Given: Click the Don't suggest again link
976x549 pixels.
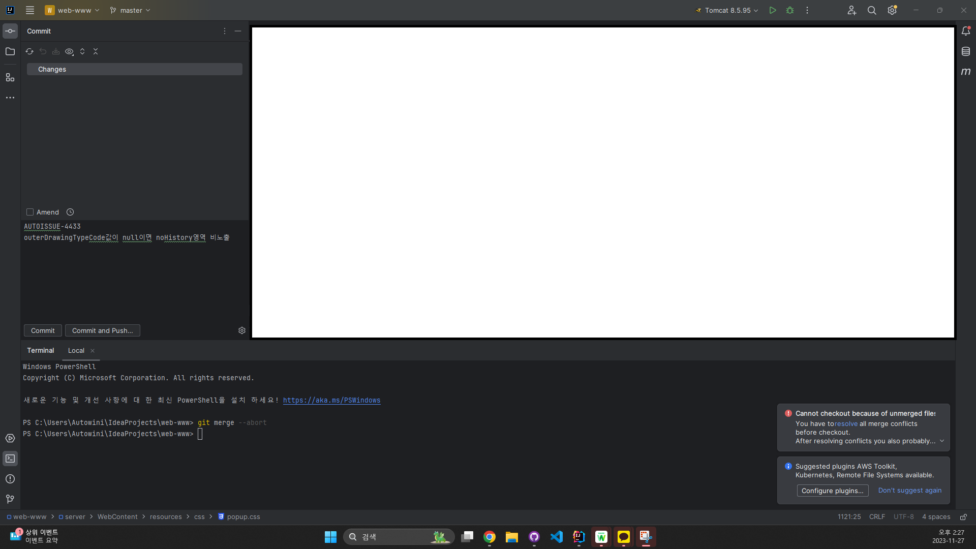Looking at the screenshot, I should (x=909, y=491).
